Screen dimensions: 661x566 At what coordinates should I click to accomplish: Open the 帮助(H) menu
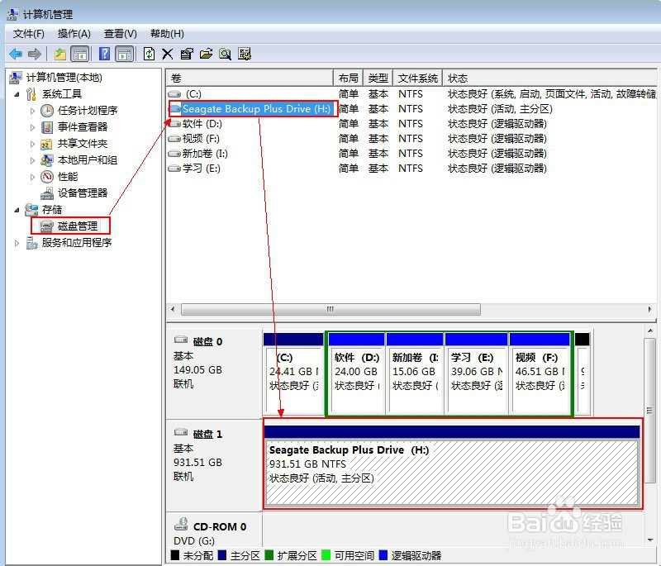(x=167, y=34)
